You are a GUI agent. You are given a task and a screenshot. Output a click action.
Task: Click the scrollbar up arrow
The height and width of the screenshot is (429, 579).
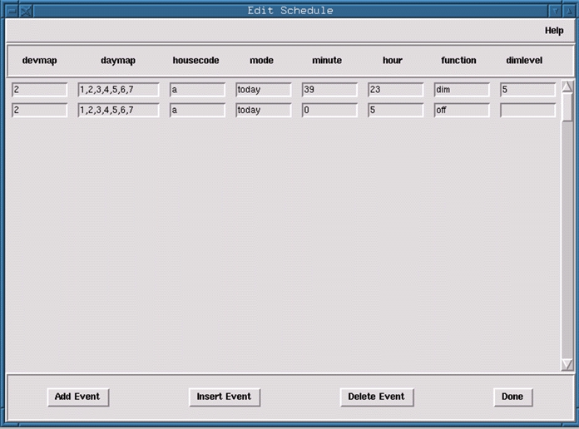[567, 86]
